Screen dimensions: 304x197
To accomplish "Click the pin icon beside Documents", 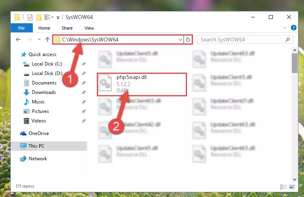I will tap(83, 83).
